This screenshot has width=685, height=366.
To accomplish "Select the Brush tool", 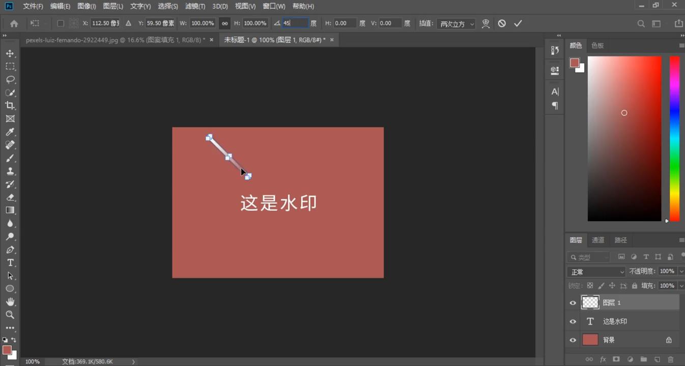I will 10,158.
